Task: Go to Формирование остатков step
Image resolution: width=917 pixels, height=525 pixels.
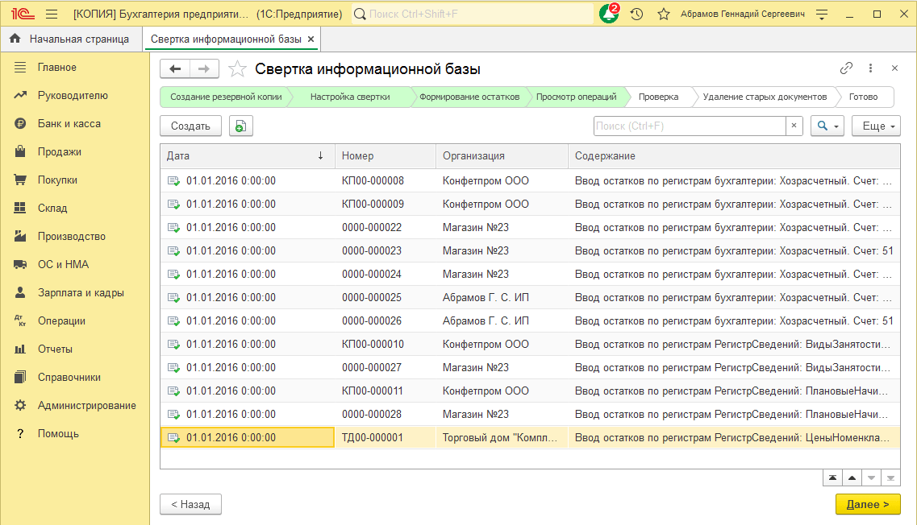Action: coord(469,97)
